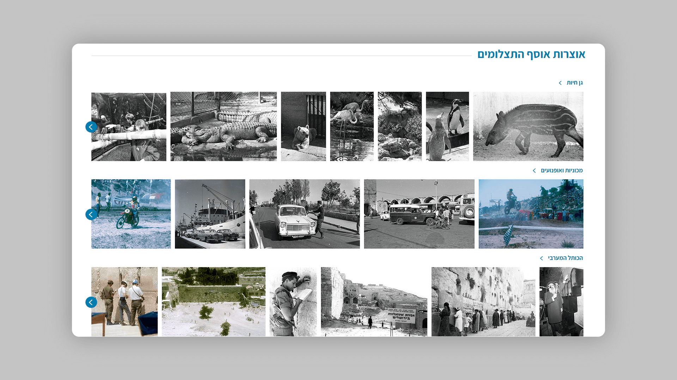677x380 pixels.
Task: Click chevron next to הכותל המערבי heading
Action: (542, 258)
